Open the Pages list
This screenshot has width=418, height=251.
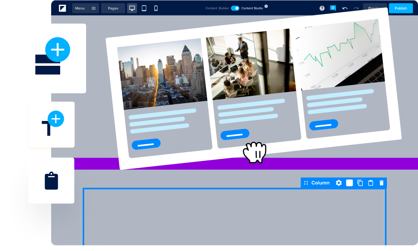[113, 8]
